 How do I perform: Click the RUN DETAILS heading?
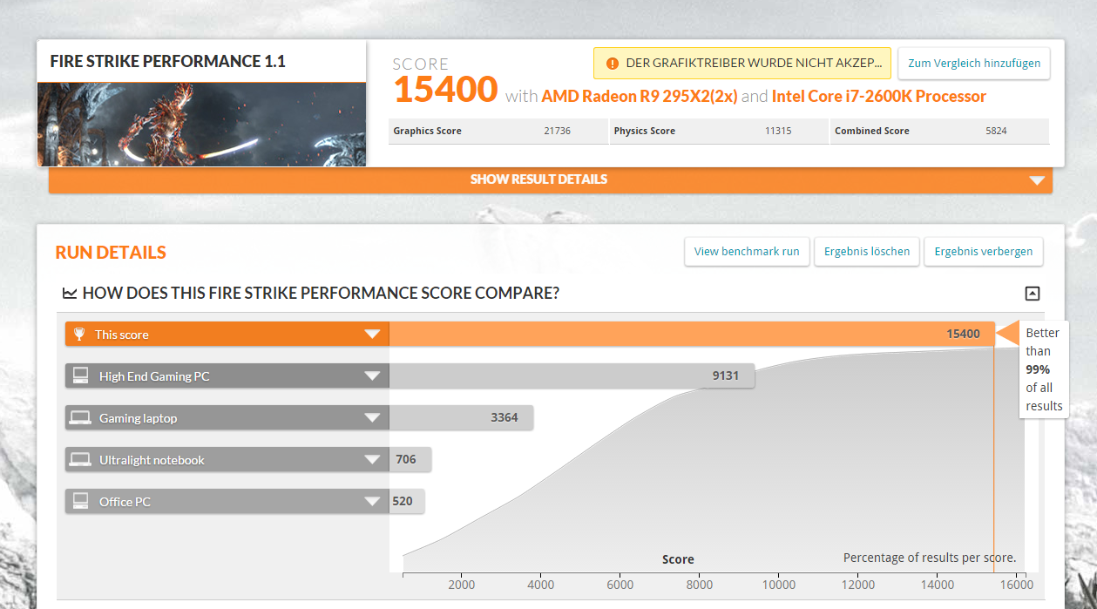(111, 253)
